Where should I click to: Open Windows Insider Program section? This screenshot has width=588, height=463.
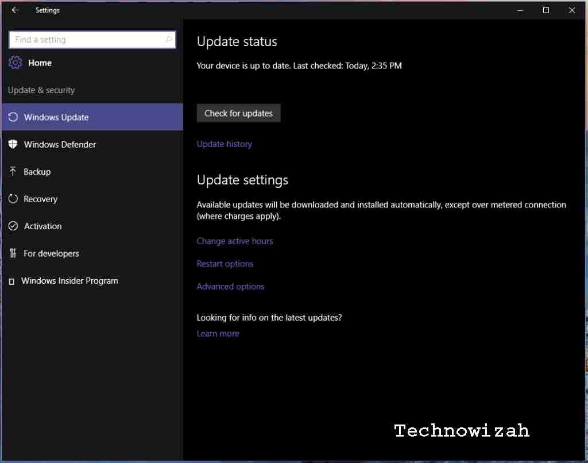pos(92,281)
